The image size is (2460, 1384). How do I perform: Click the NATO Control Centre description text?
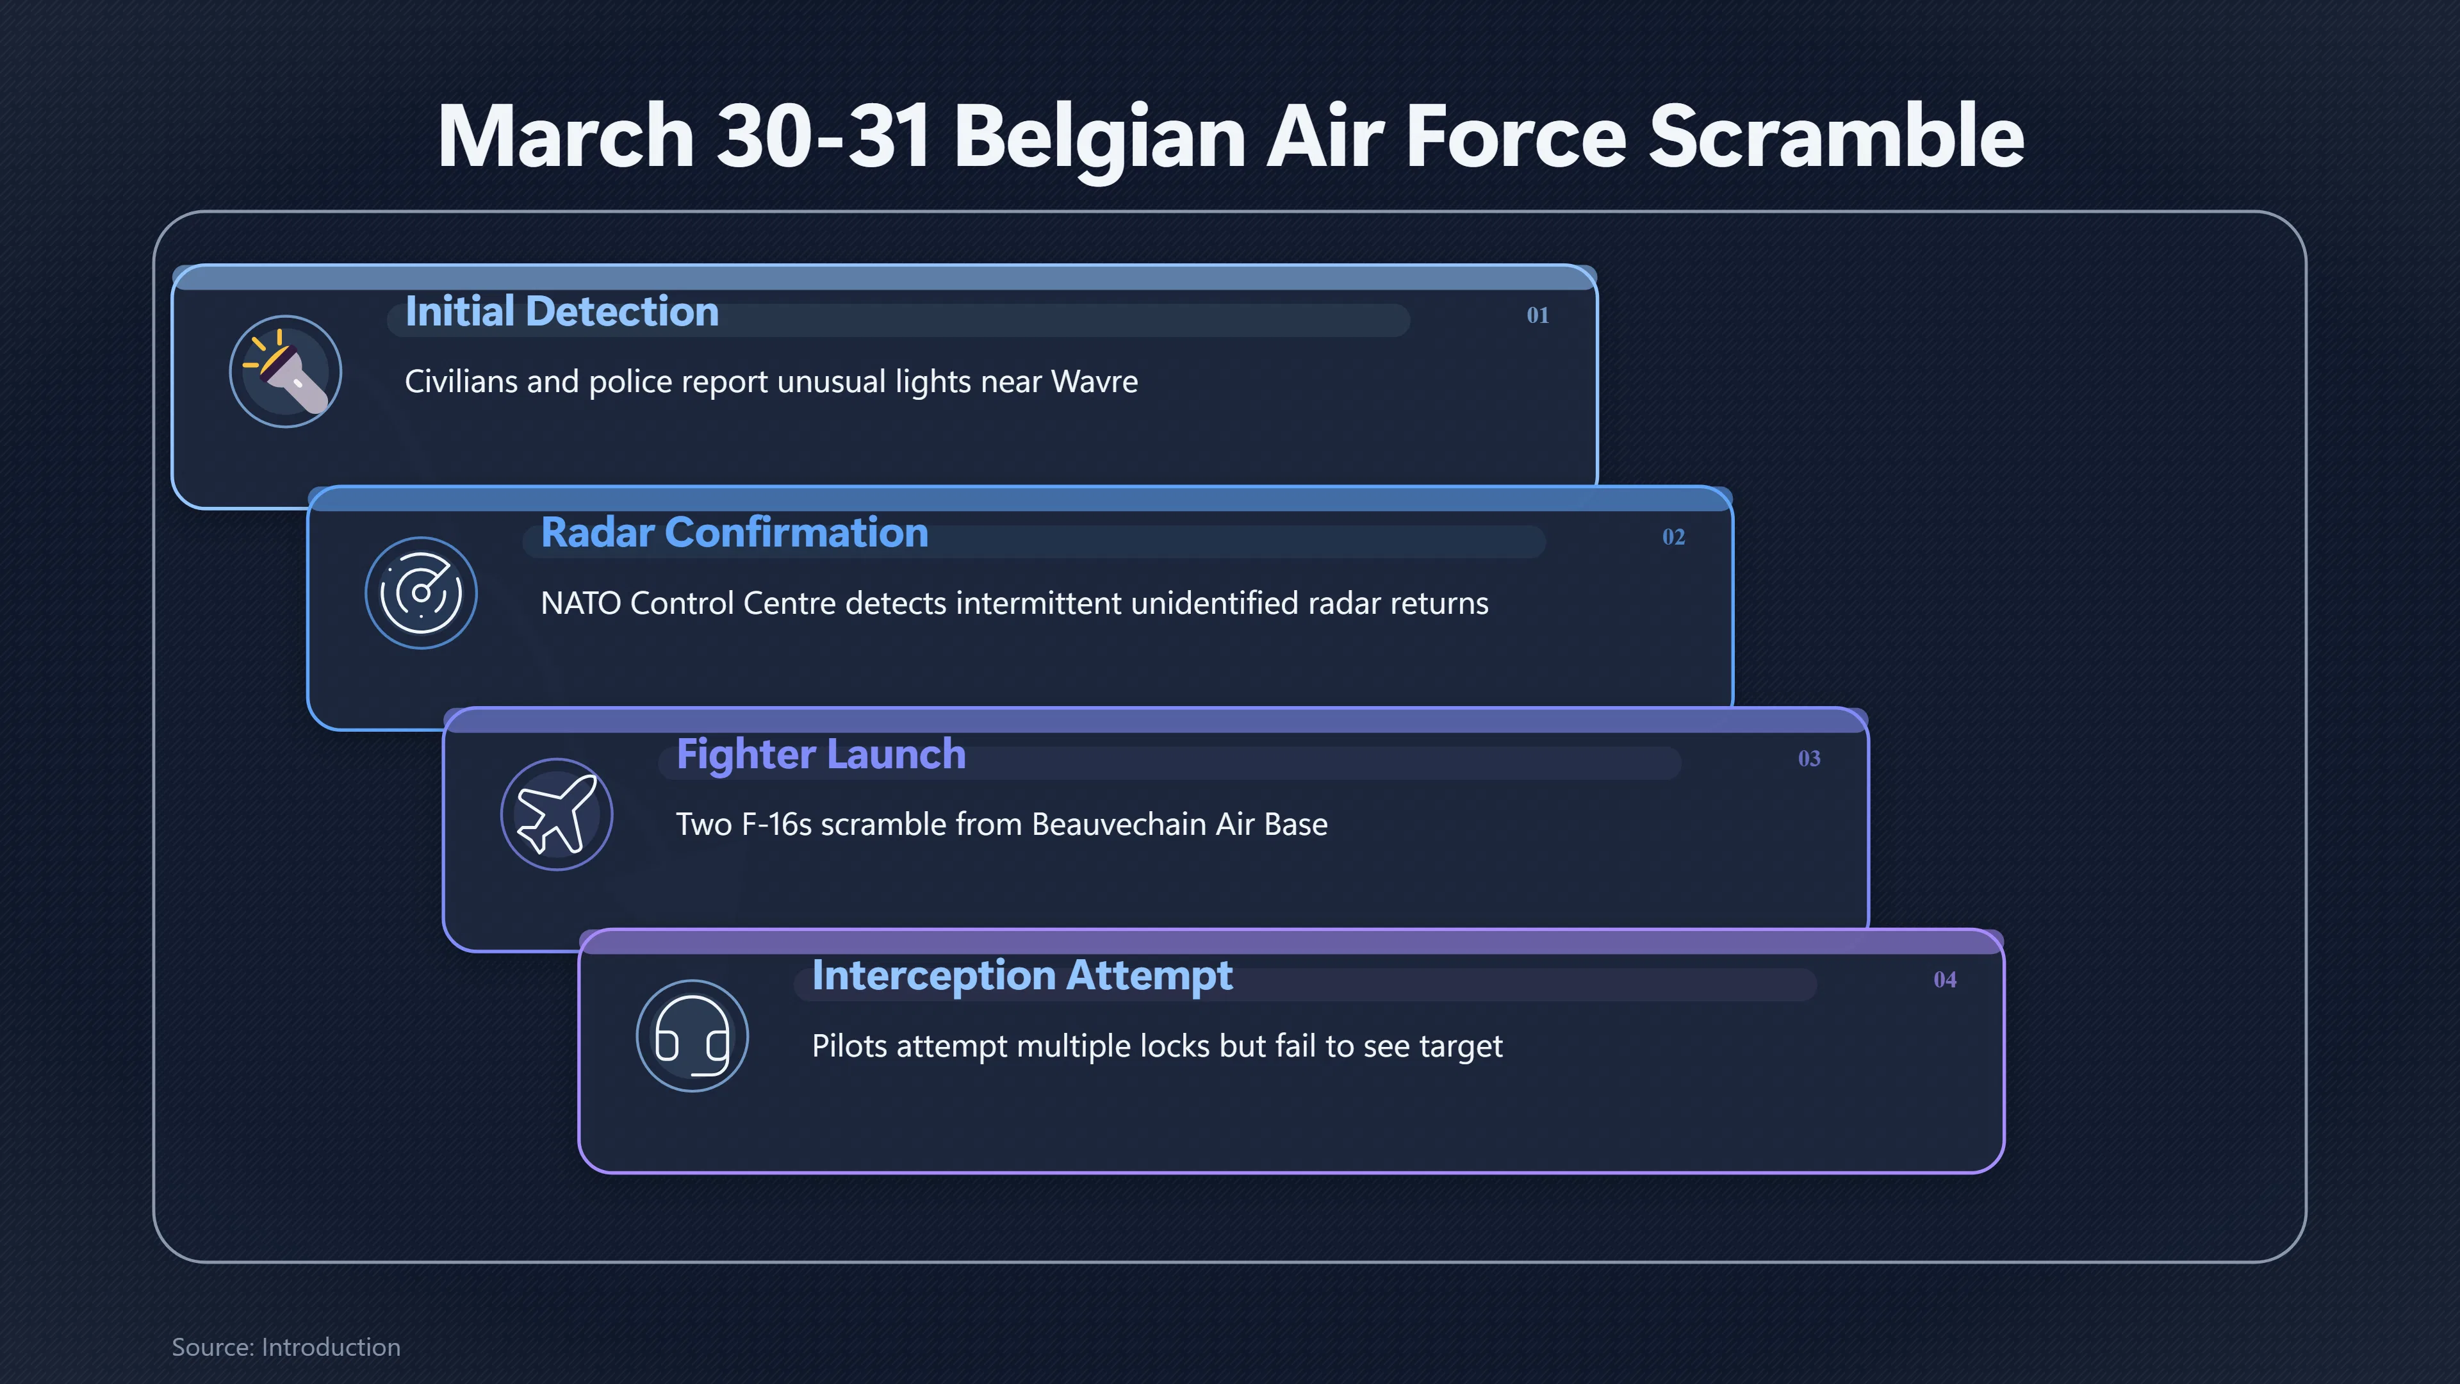point(1014,604)
